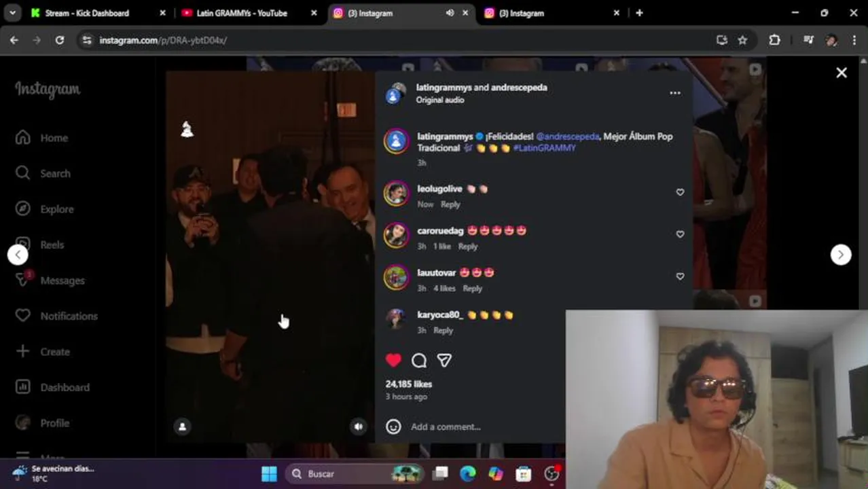This screenshot has width=868, height=489.
Task: Click the address bar URL
Action: click(x=163, y=40)
